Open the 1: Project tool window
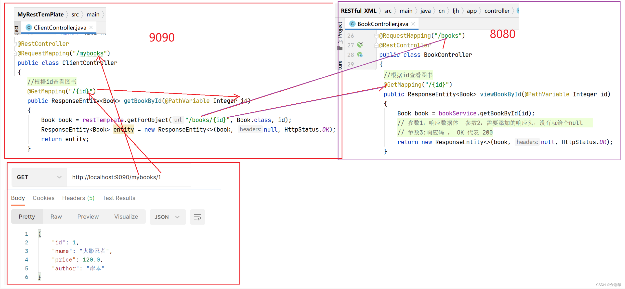This screenshot has width=625, height=289. [x=340, y=33]
